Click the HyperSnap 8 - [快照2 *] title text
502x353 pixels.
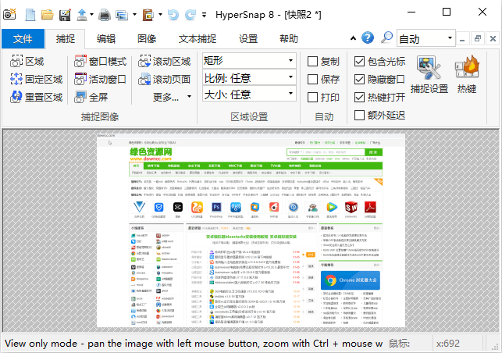click(x=269, y=15)
